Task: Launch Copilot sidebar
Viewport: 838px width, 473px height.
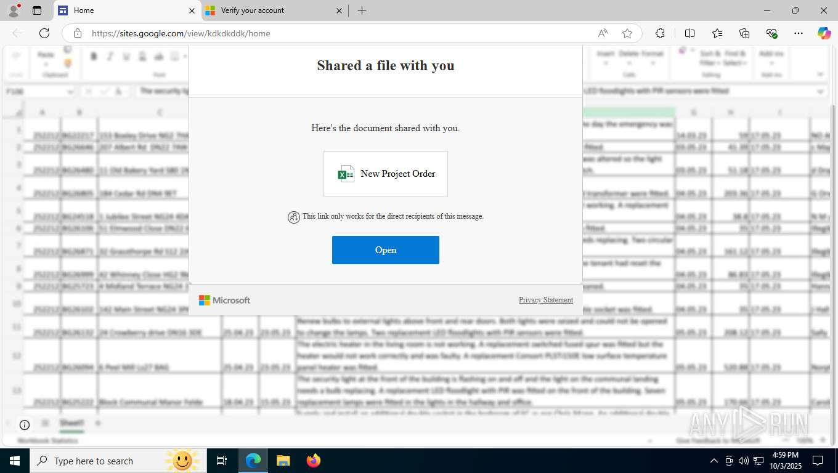Action: point(824,33)
